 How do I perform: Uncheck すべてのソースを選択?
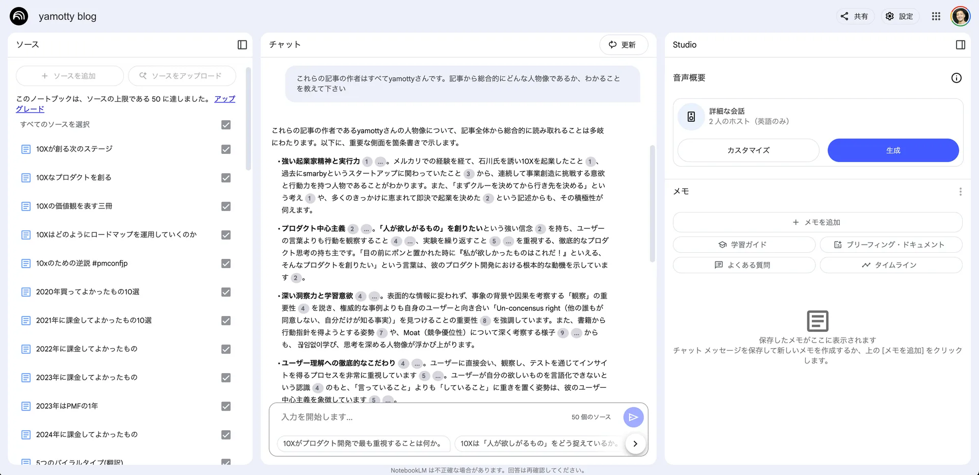(x=225, y=124)
